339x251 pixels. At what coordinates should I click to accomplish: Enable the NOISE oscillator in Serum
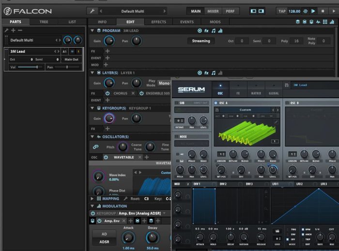pos(176,136)
